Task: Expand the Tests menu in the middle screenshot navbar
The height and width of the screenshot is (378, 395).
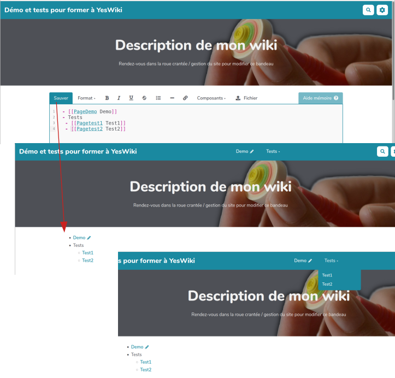Action: [273, 151]
